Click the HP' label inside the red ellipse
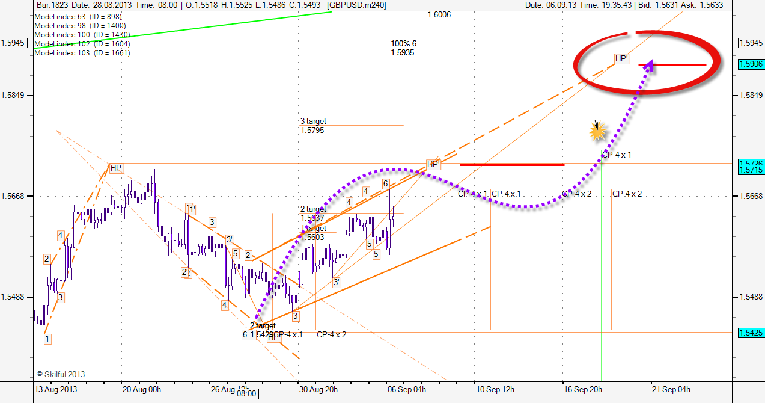Screen dimensions: 765x403 pyautogui.click(x=621, y=58)
